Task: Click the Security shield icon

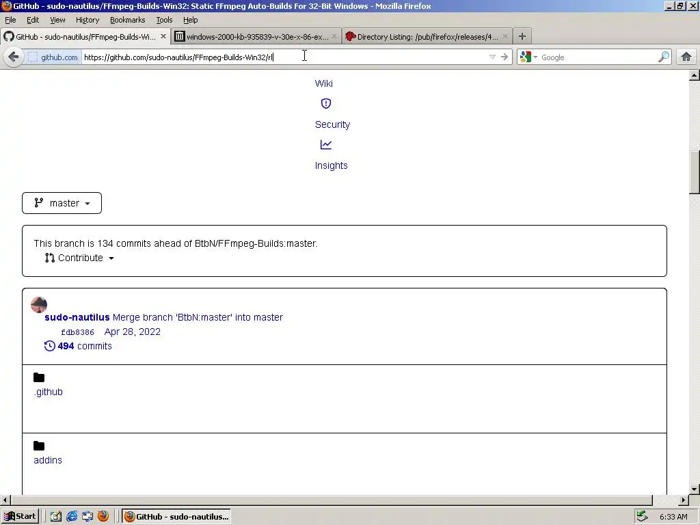Action: 326,104
